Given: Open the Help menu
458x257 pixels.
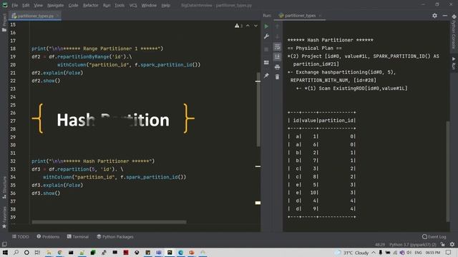Looking at the screenshot, I should (165, 5).
